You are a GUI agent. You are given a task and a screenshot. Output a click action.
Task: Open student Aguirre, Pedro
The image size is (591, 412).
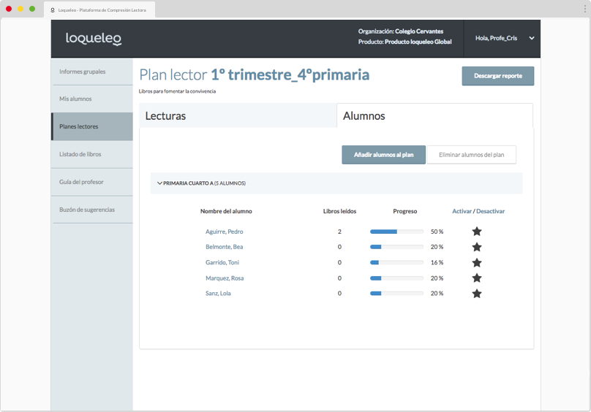coord(225,232)
